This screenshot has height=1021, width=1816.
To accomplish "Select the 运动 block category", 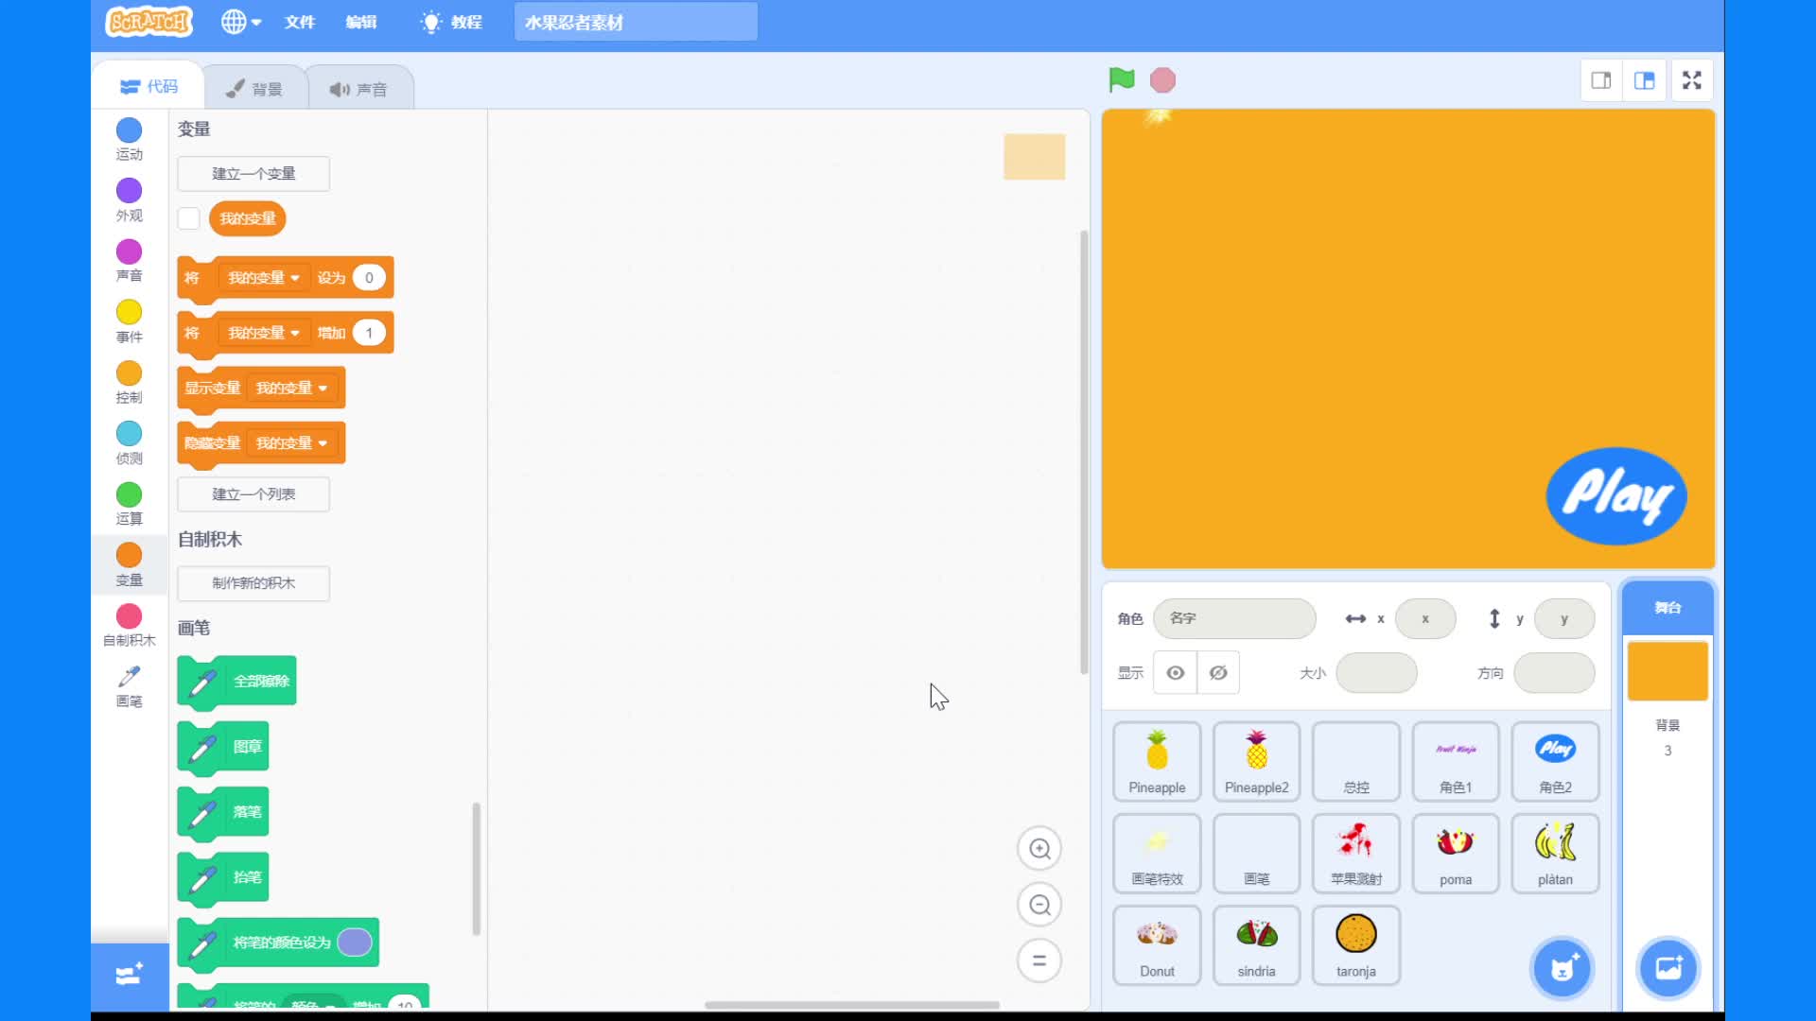I will (x=130, y=139).
